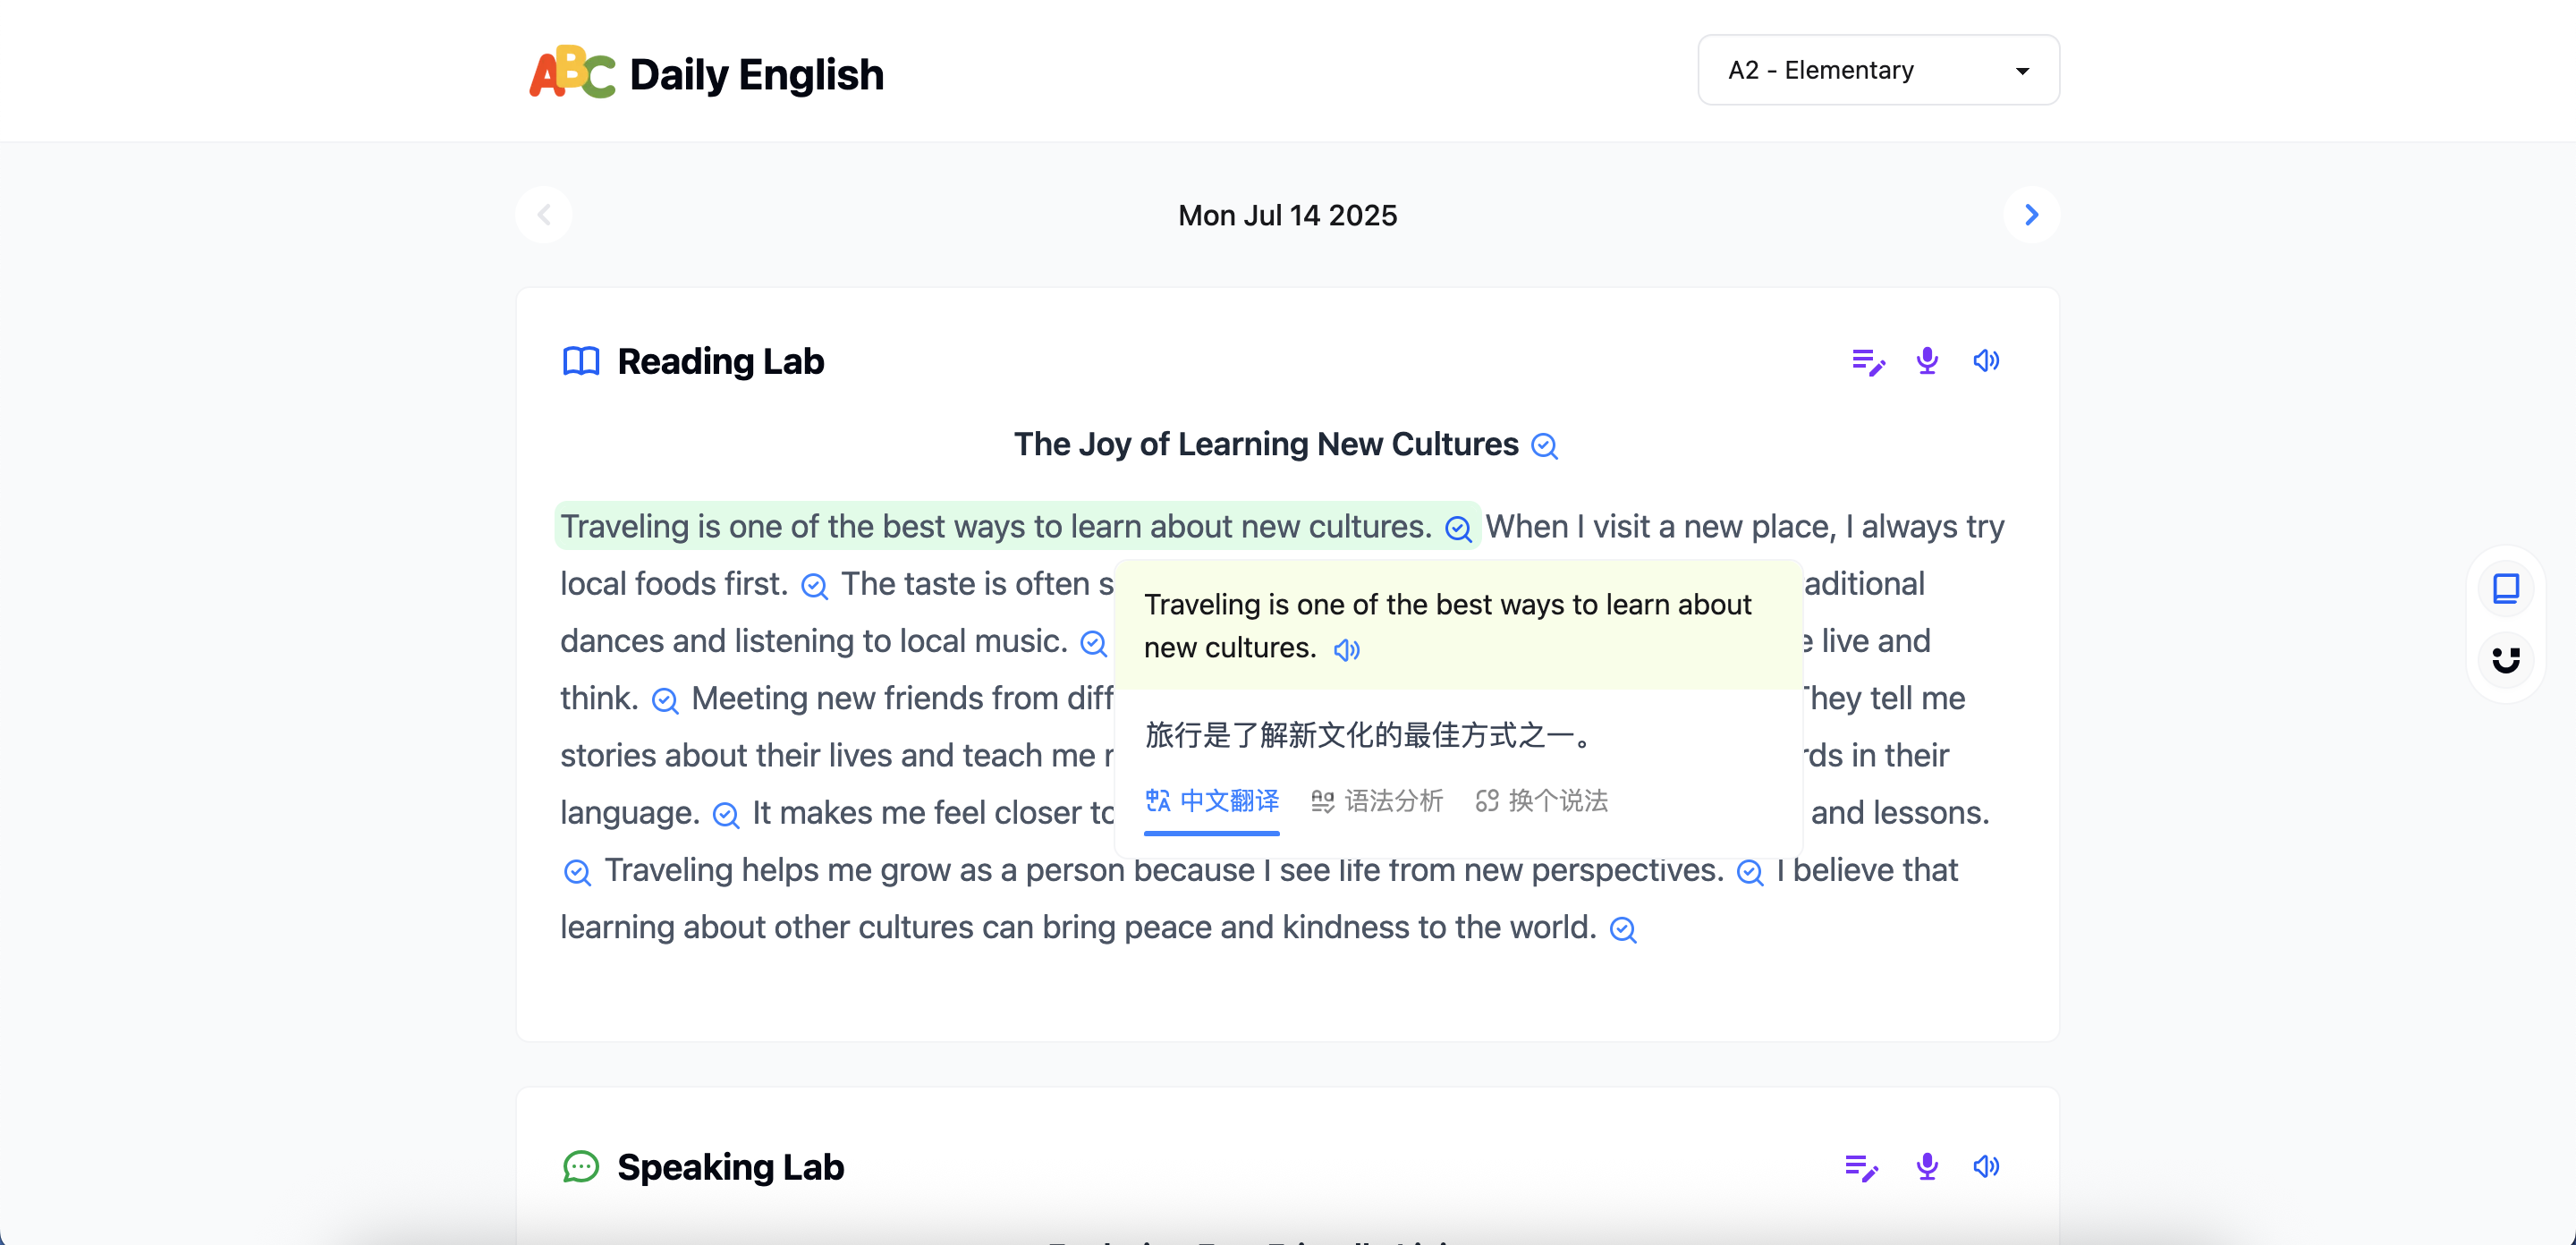Click the 'Speaking Lab' heading
Viewport: 2576px width, 1245px height.
coord(730,1167)
